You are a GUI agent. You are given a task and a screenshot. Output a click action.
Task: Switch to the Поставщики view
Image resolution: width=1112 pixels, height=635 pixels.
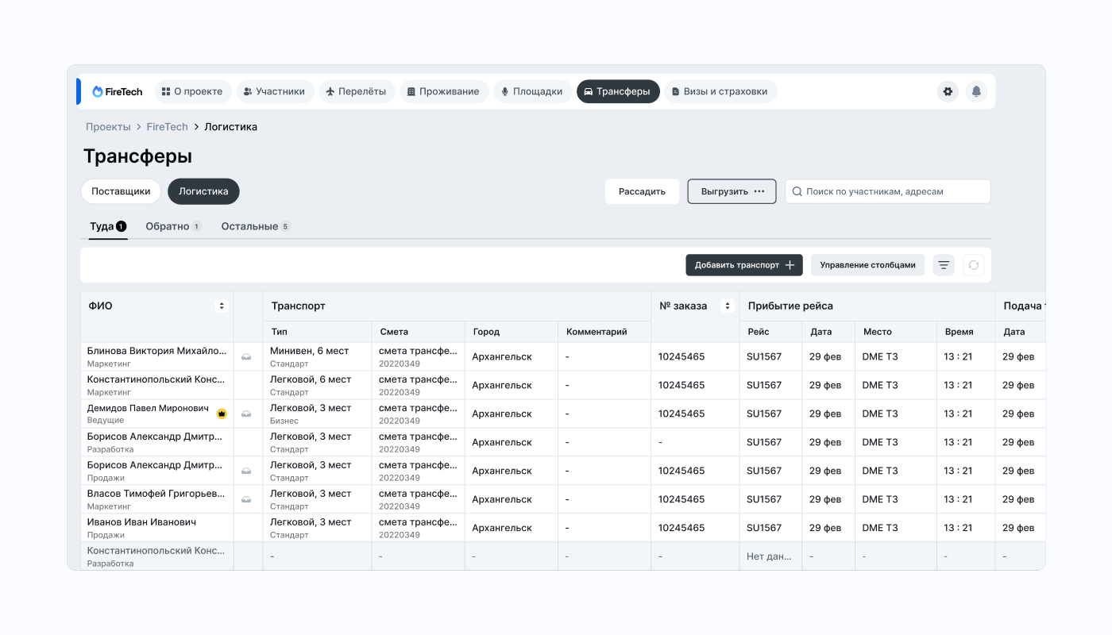[121, 191]
